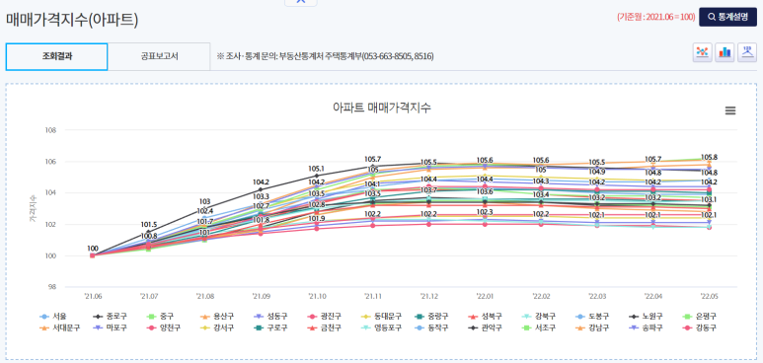This screenshot has width=763, height=363.
Task: Click the 105.7 label at '21.11
Action: 373,159
